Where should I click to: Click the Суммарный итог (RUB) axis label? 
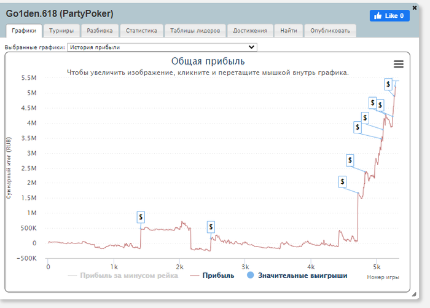click(9, 168)
